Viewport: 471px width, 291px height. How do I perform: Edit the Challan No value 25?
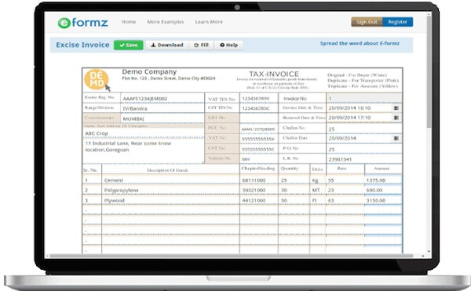(364, 129)
